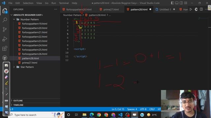Open Microsoft Edge from taskbar
The image size is (211, 118).
coord(92,115)
